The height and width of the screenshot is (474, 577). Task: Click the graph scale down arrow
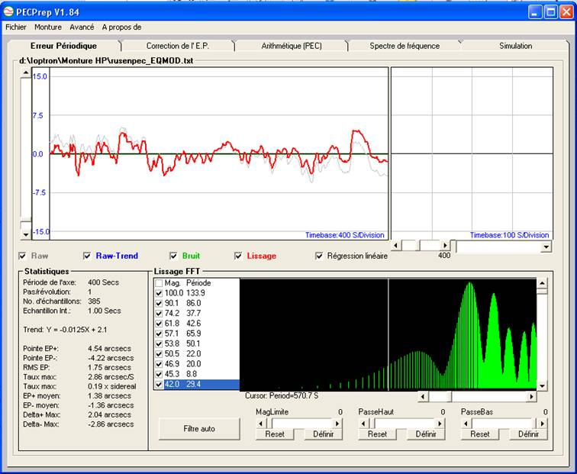[x=25, y=234]
